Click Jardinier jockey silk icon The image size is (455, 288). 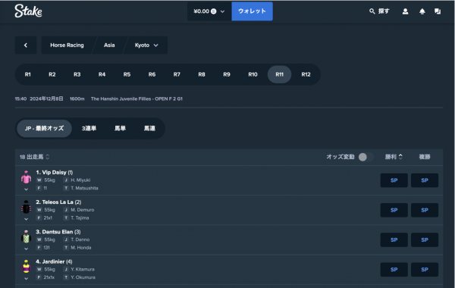[26, 266]
